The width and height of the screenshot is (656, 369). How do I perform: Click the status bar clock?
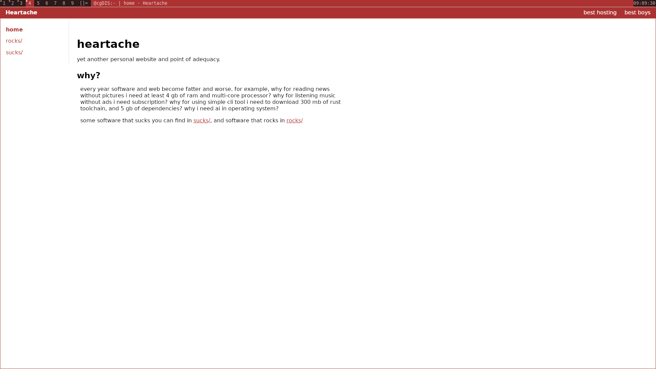(x=644, y=3)
